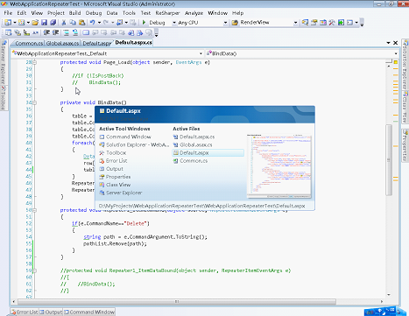Open the Toolbox wrench-and-hammer icon
This screenshot has height=316, width=409.
[x=332, y=23]
